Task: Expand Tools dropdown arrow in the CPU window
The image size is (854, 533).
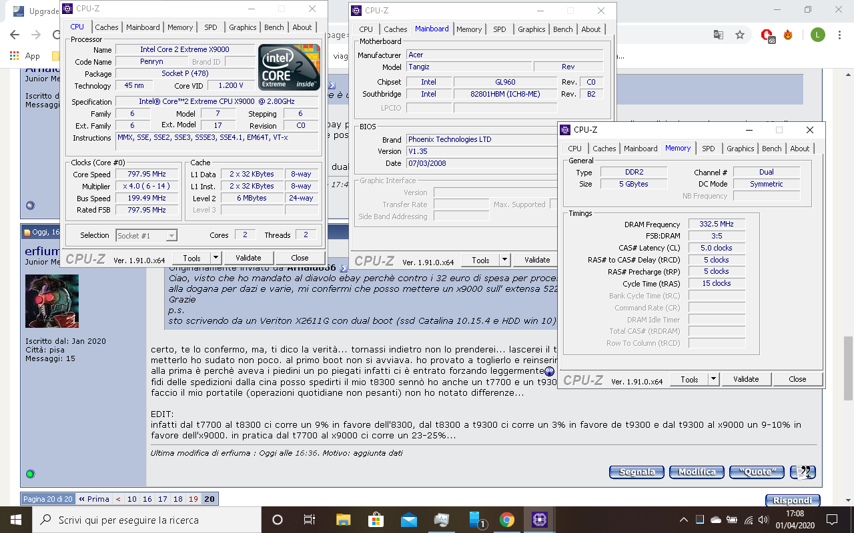Action: tap(216, 258)
